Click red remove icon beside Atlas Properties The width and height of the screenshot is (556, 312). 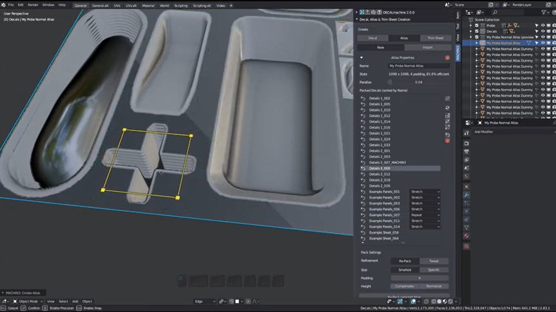pos(447,58)
